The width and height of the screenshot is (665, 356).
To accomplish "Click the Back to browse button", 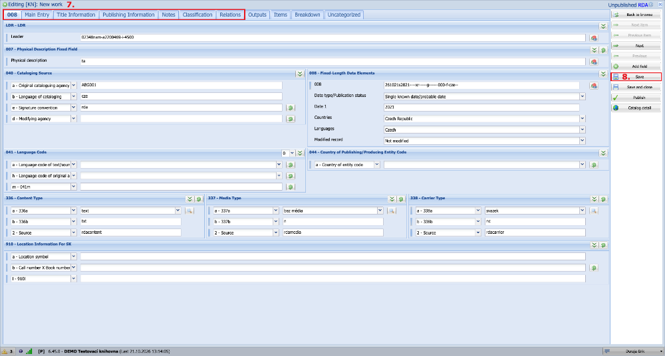I will (x=636, y=15).
